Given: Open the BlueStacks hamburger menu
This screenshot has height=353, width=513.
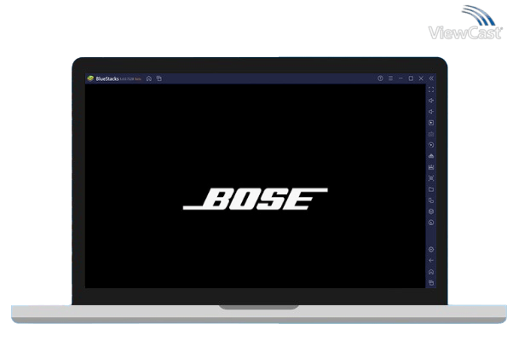Looking at the screenshot, I should pyautogui.click(x=390, y=78).
